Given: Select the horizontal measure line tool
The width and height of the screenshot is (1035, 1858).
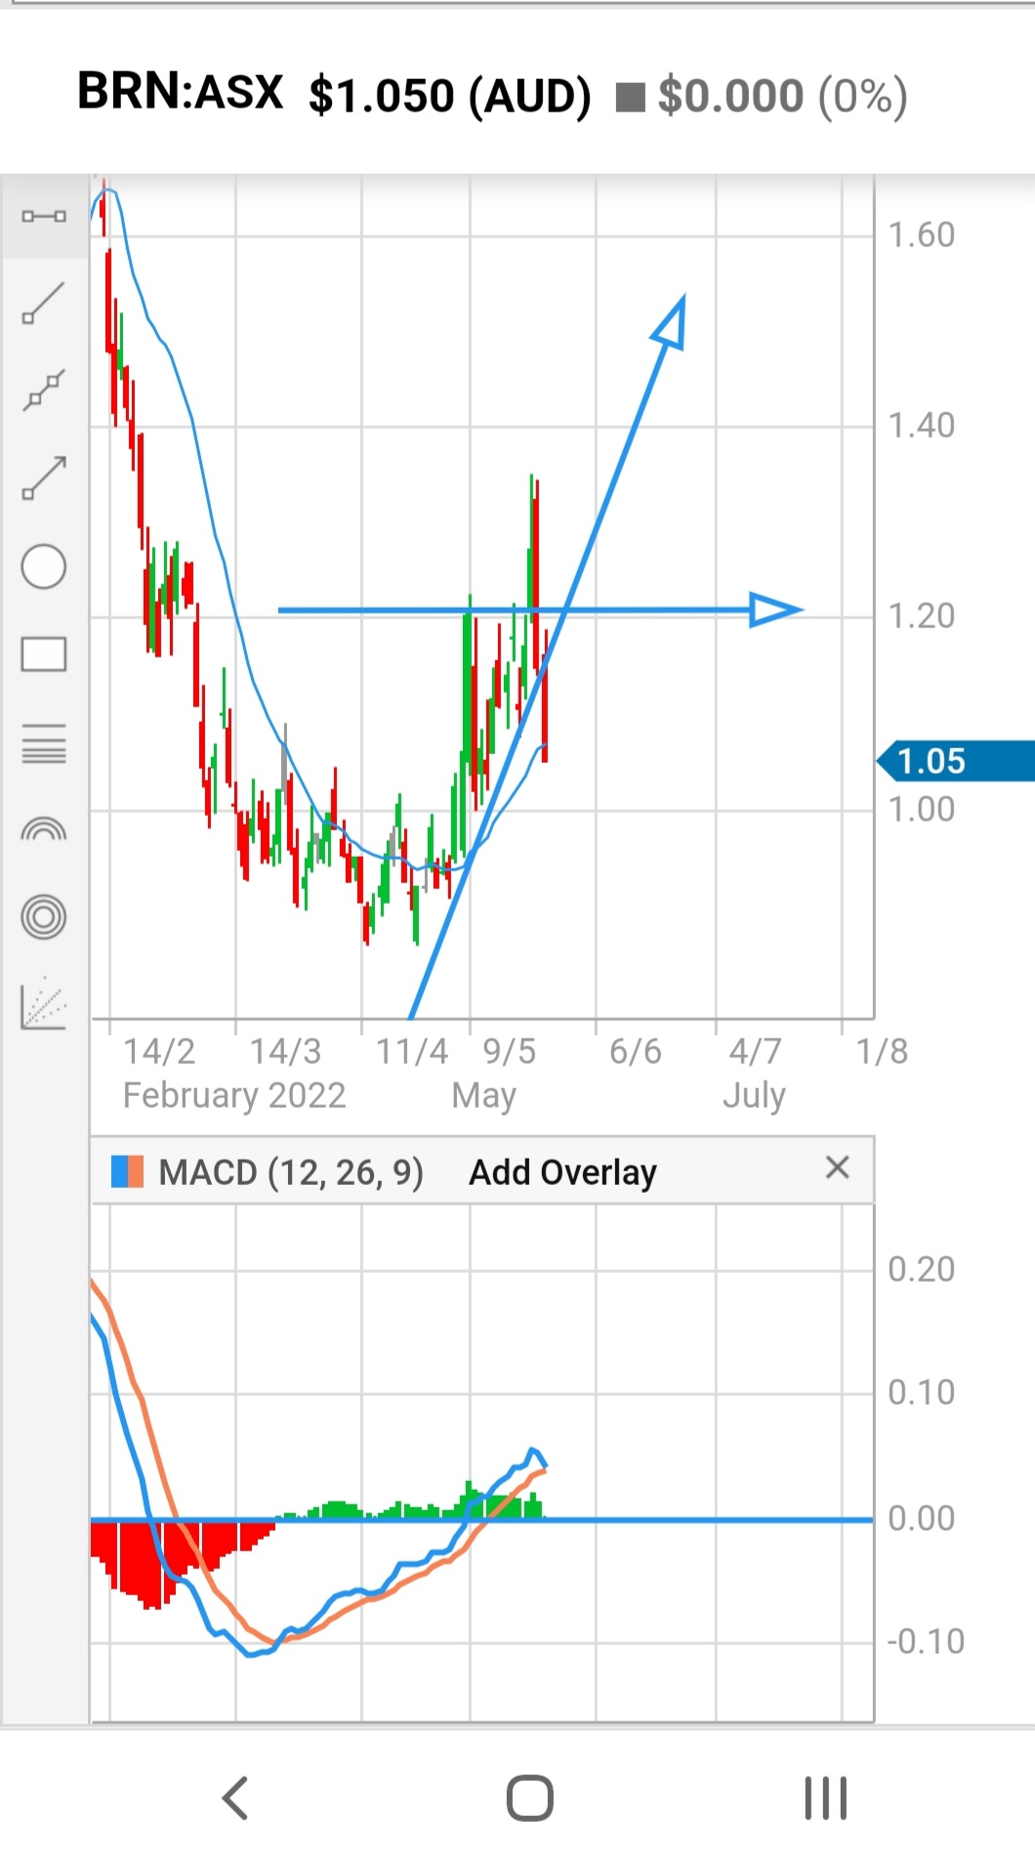Looking at the screenshot, I should [x=44, y=216].
